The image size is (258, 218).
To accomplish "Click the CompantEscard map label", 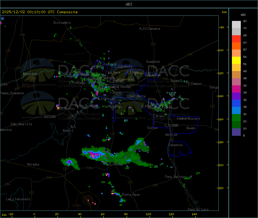I will [188, 118].
